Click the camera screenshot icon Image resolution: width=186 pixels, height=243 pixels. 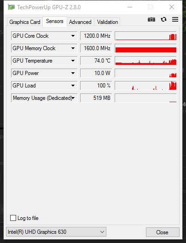click(x=151, y=19)
